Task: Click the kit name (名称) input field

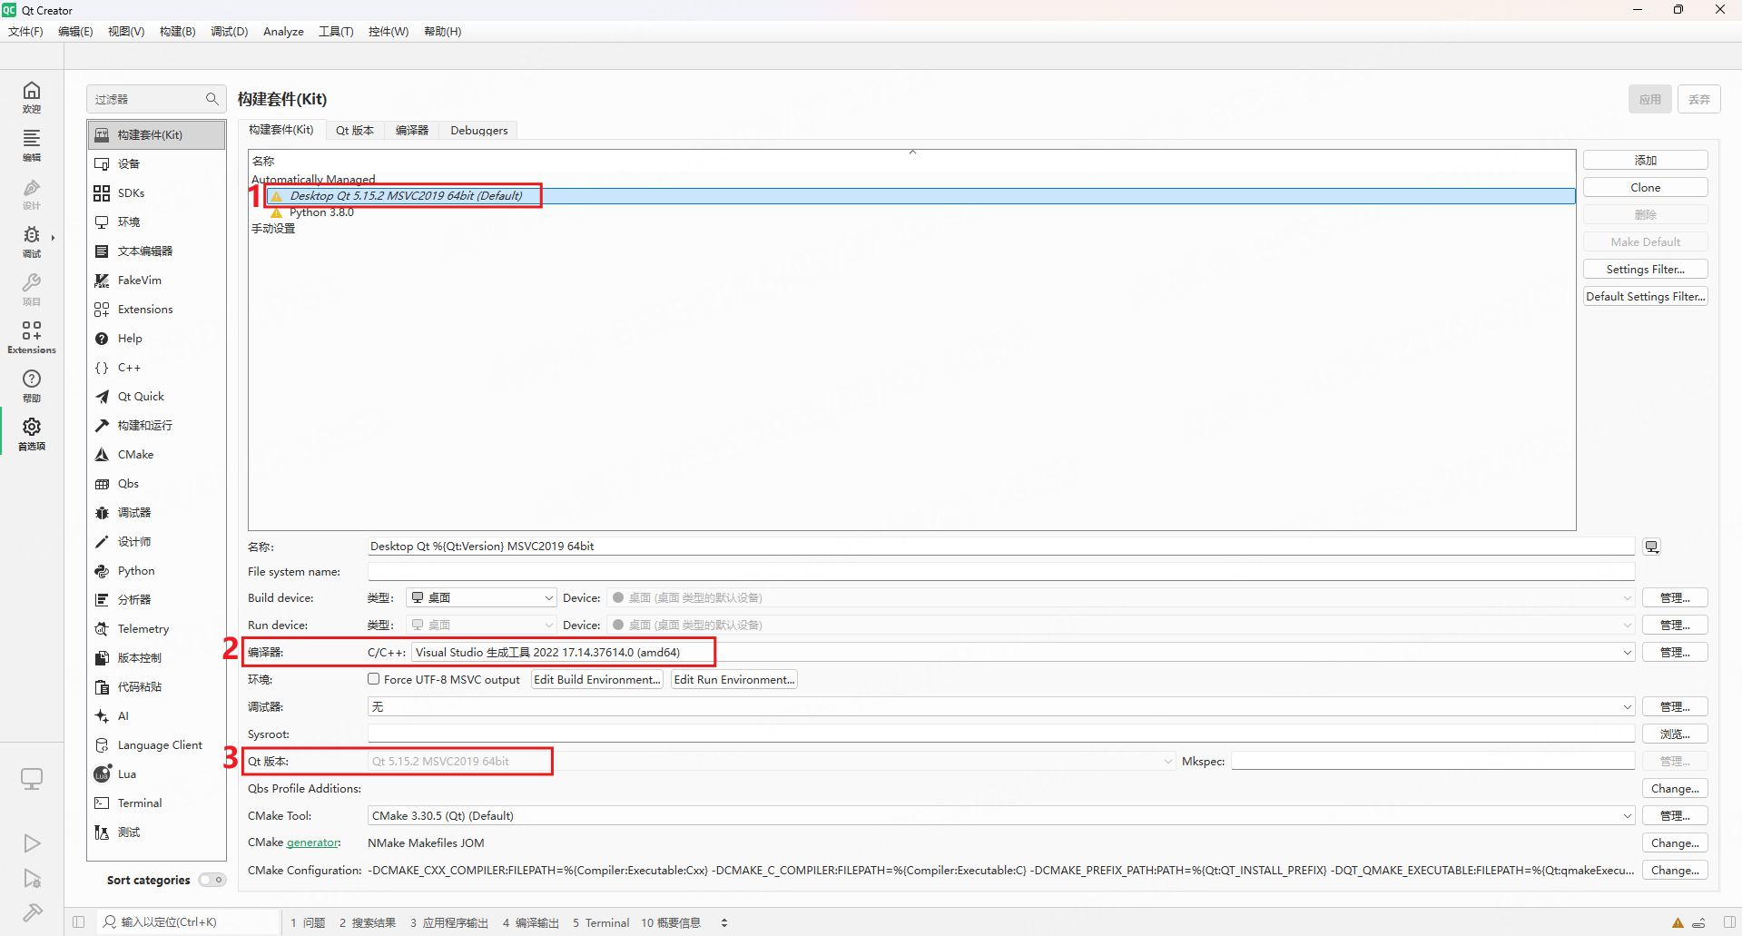Action: coord(1001,547)
